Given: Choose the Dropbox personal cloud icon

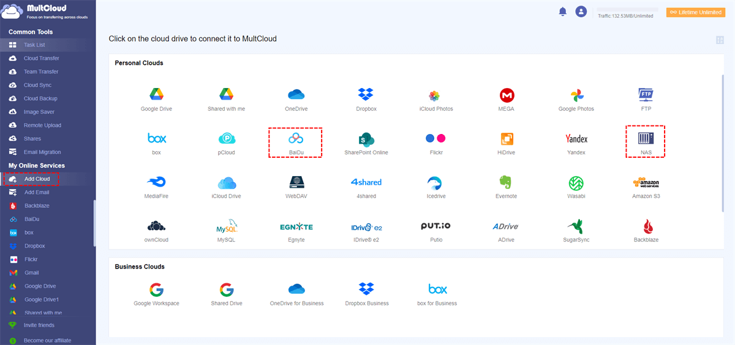Looking at the screenshot, I should 366,95.
